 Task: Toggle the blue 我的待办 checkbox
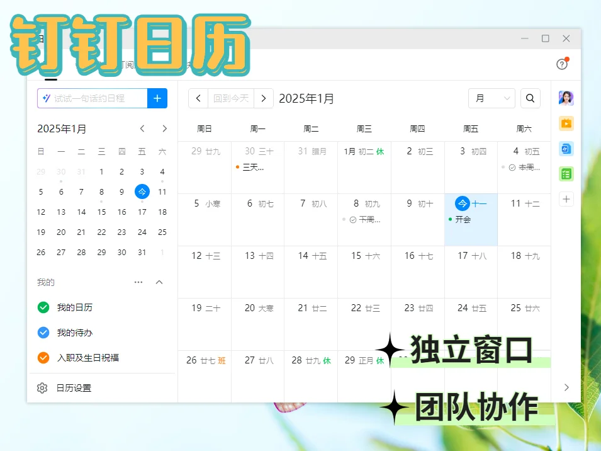(42, 333)
